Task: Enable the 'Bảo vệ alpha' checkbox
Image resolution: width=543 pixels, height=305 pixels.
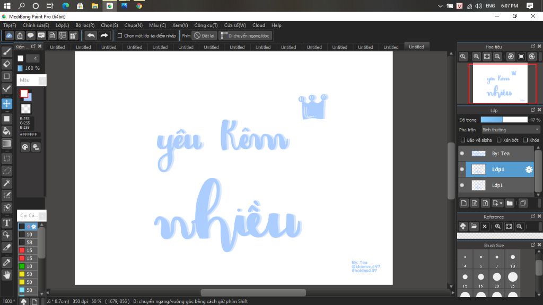Action: pyautogui.click(x=462, y=140)
